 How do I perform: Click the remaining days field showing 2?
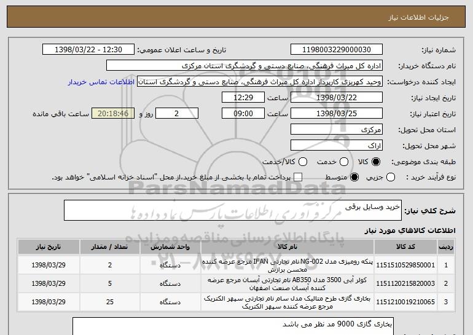pos(177,114)
